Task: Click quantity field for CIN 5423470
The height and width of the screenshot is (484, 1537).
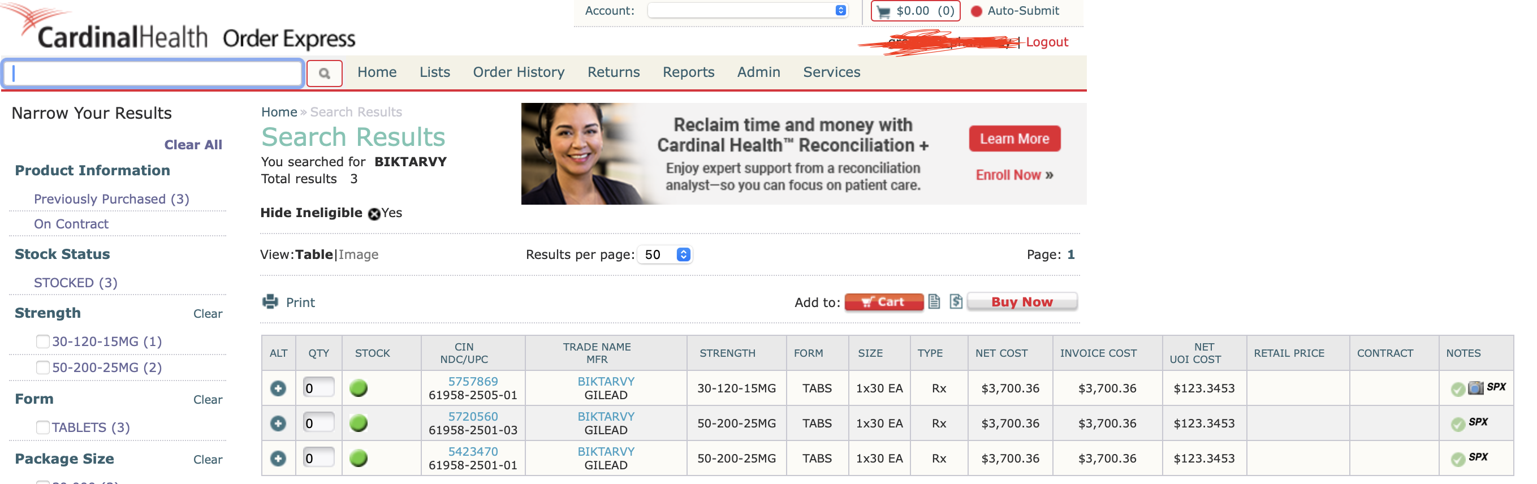Action: coord(318,459)
